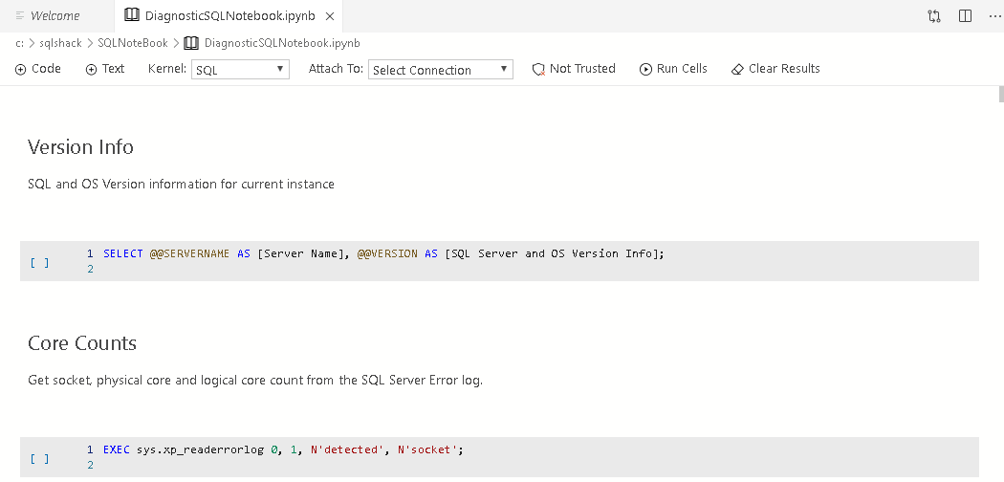
Task: Open the compare changes icon in the title bar
Action: coord(934,16)
